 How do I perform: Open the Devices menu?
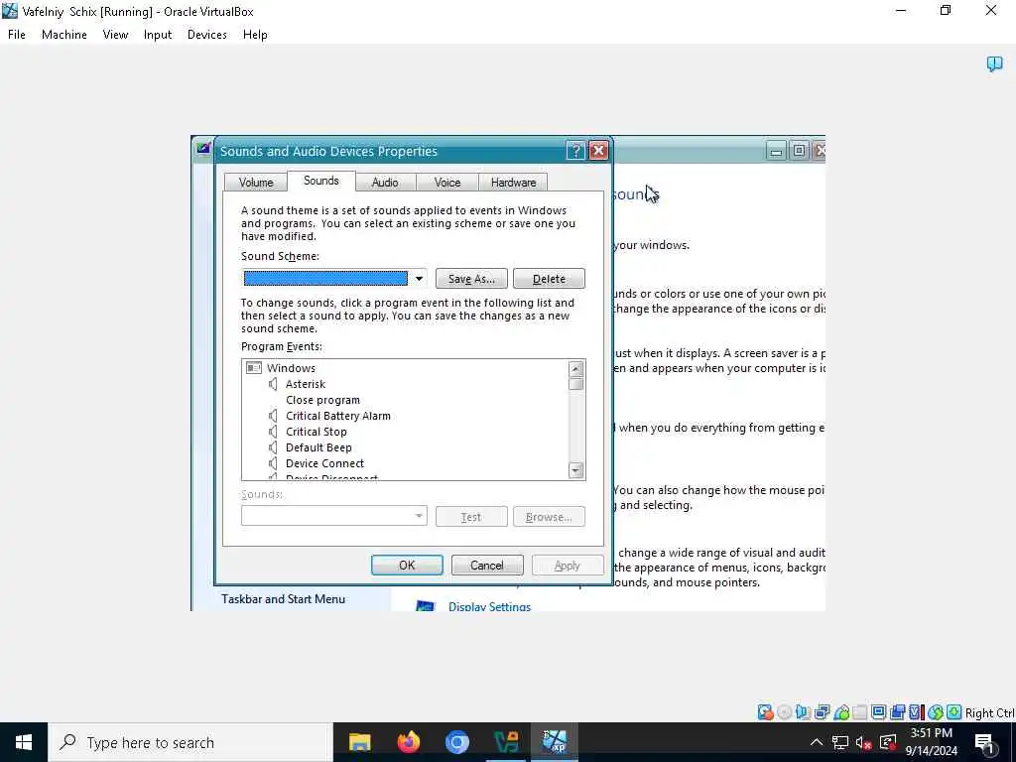pyautogui.click(x=206, y=35)
